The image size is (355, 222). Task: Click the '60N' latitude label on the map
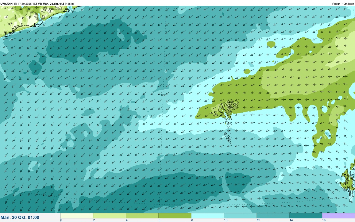49,196
